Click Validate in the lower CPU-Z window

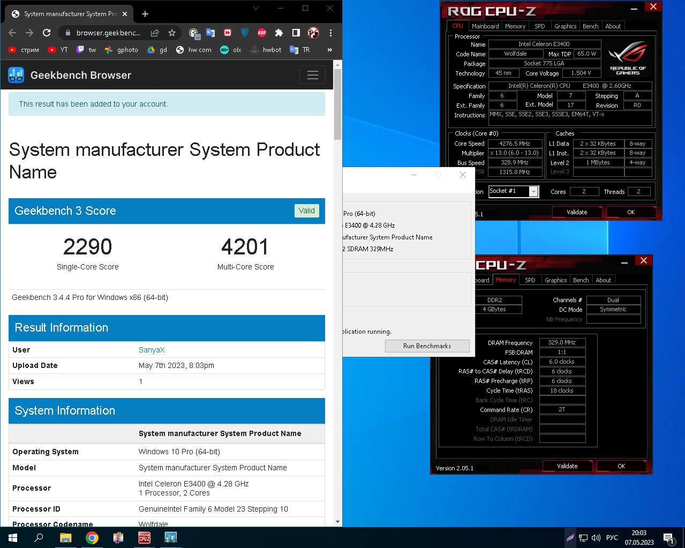click(567, 466)
